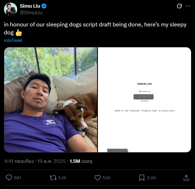The height and width of the screenshot is (189, 195).
Task: Click the 881 replies count
Action: click(17, 178)
